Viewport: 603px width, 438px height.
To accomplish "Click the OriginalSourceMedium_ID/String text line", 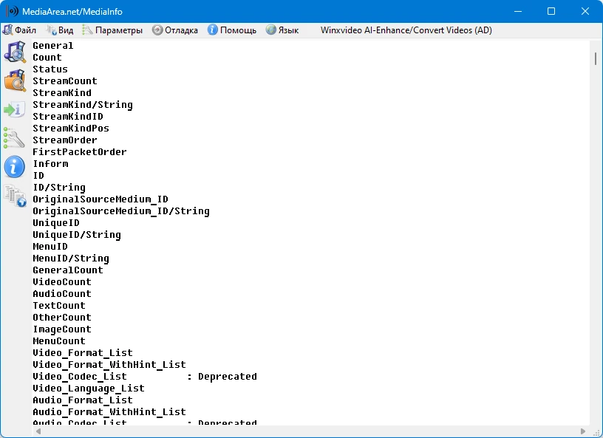I will tap(121, 211).
